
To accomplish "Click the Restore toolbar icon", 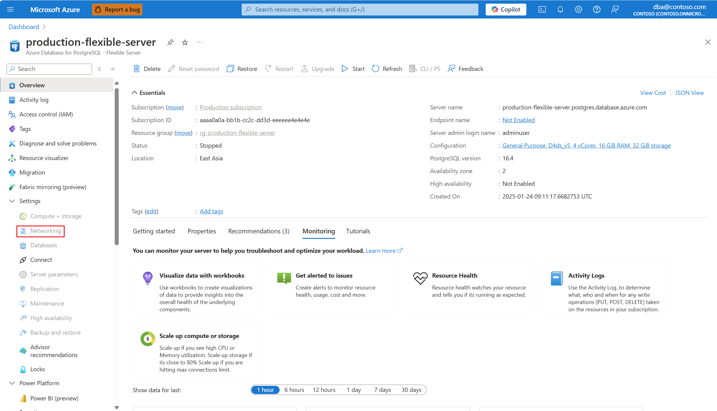I will [230, 69].
